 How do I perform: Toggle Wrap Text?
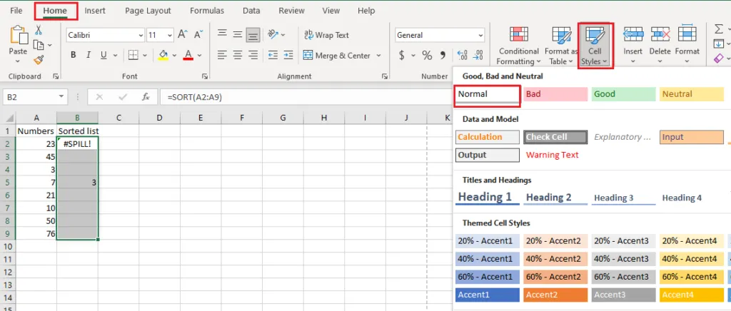click(x=326, y=35)
